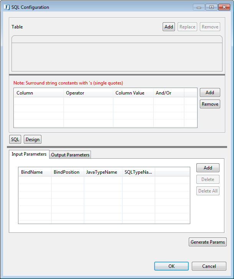
Task: Close the SQL Configuration window
Action: coord(223,7)
